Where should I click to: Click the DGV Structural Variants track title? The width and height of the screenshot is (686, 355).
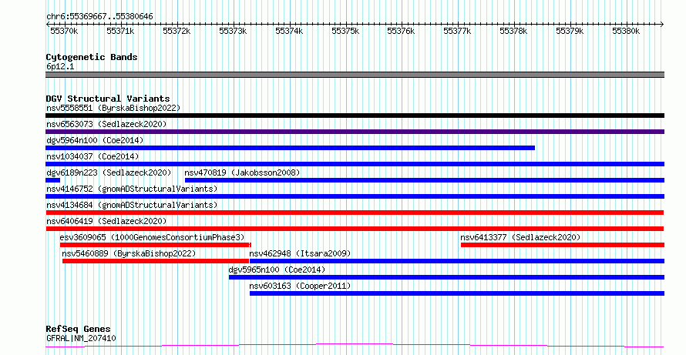click(x=108, y=99)
